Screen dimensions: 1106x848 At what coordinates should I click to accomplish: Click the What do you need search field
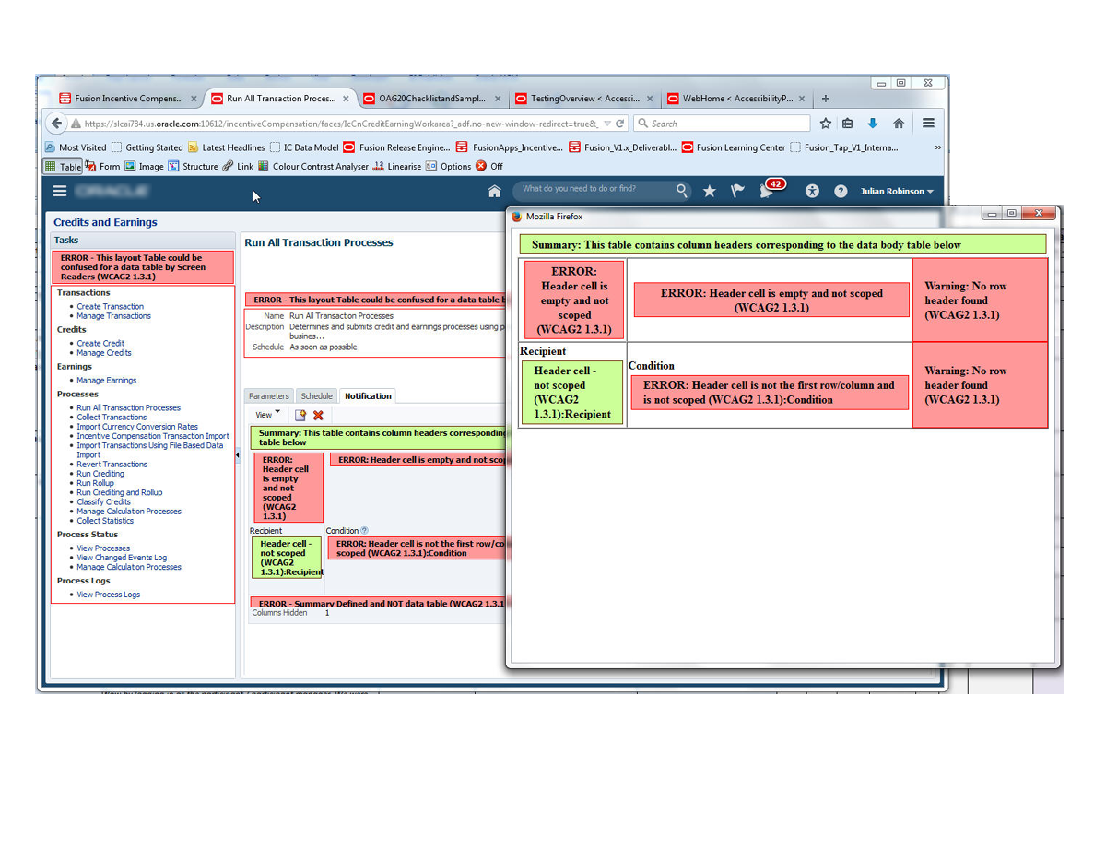tap(601, 190)
